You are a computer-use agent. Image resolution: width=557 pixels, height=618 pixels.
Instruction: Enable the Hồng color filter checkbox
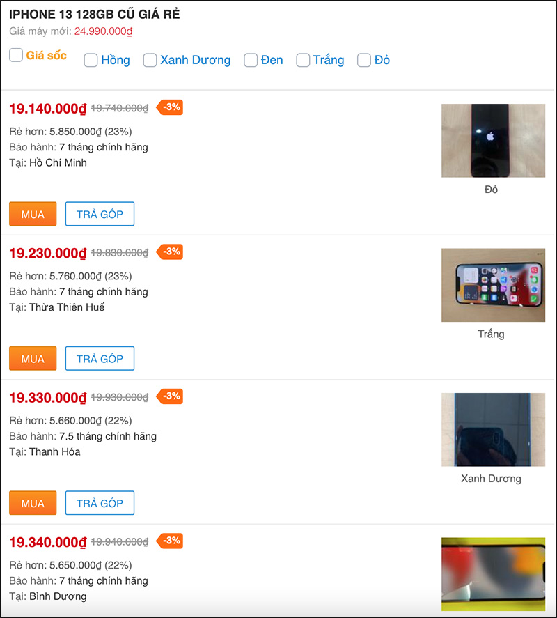[x=91, y=61]
